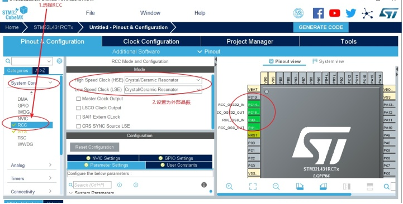Viewport: 403px width, 204px height.
Task: Click the pin search magnifier icon
Action: (387, 187)
